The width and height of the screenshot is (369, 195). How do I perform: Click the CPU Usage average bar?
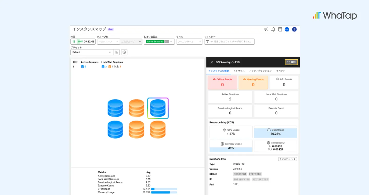point(164,189)
